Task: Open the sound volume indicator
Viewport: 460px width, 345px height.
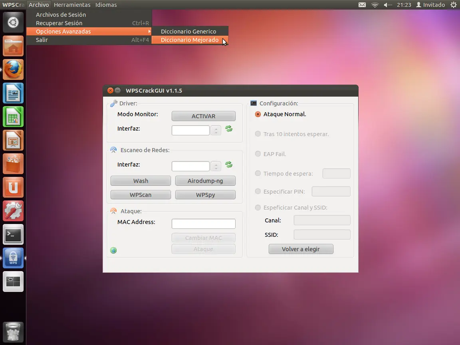Action: 388,5
